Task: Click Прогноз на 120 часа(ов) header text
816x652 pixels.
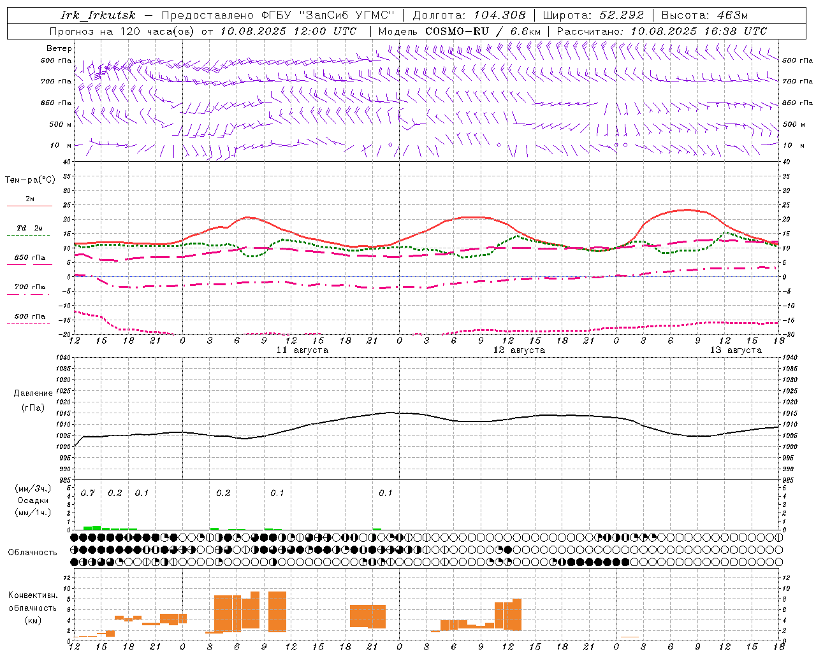Action: coord(123,31)
